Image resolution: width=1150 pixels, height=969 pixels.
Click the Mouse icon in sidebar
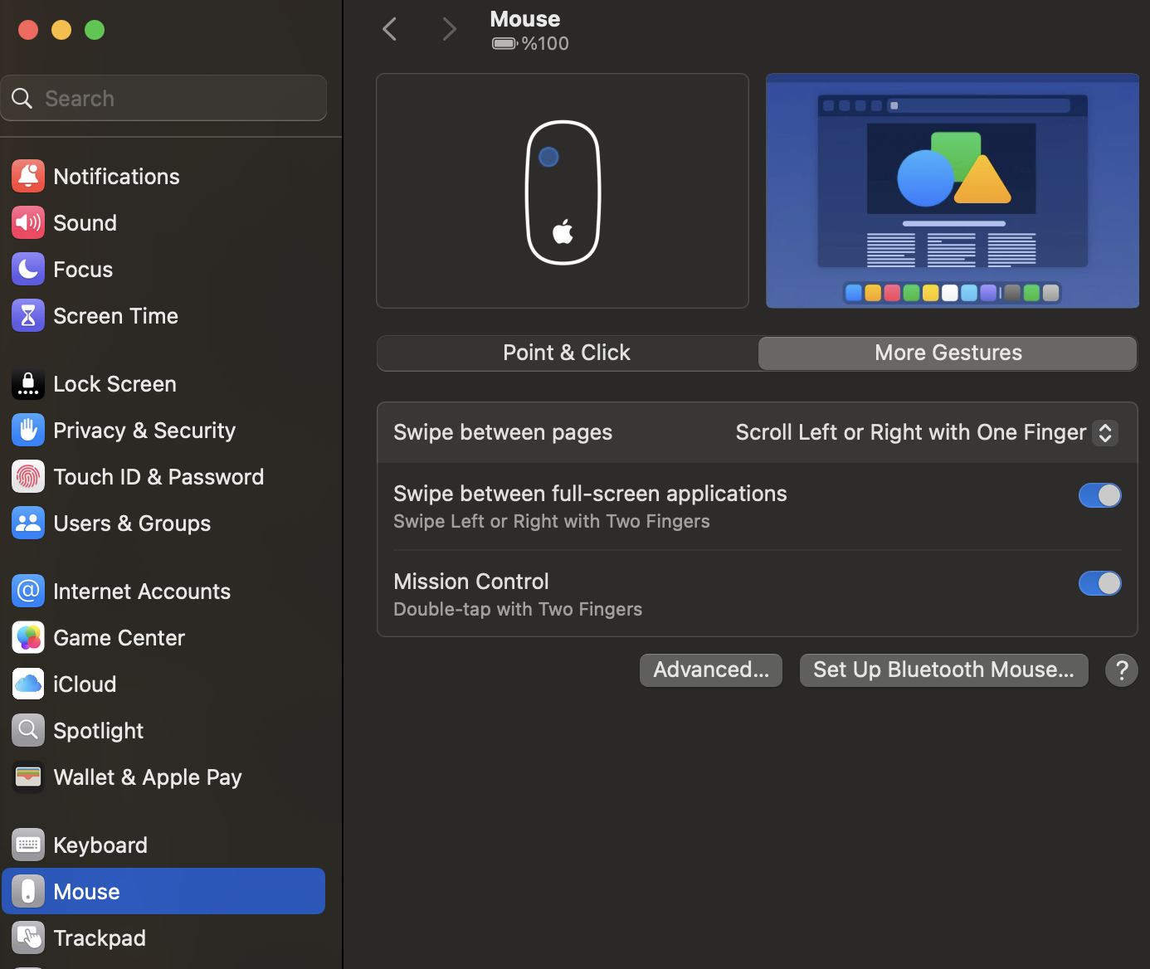pos(28,891)
